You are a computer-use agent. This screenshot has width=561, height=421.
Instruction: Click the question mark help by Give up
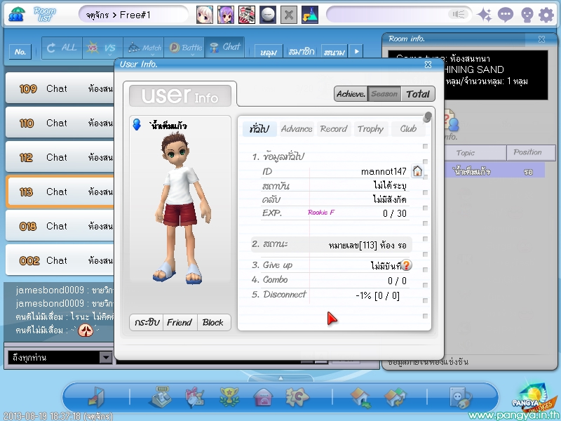(x=406, y=265)
